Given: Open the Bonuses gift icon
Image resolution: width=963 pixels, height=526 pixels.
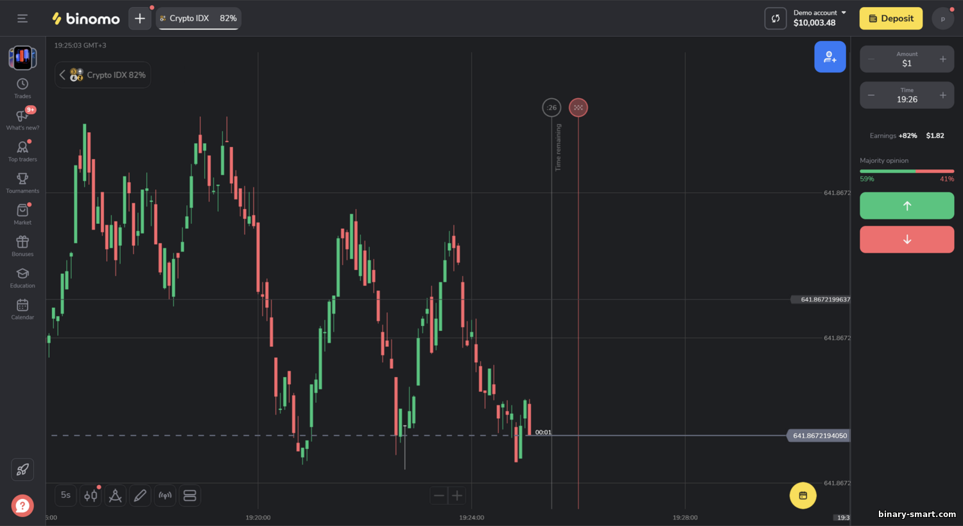Looking at the screenshot, I should 22,246.
